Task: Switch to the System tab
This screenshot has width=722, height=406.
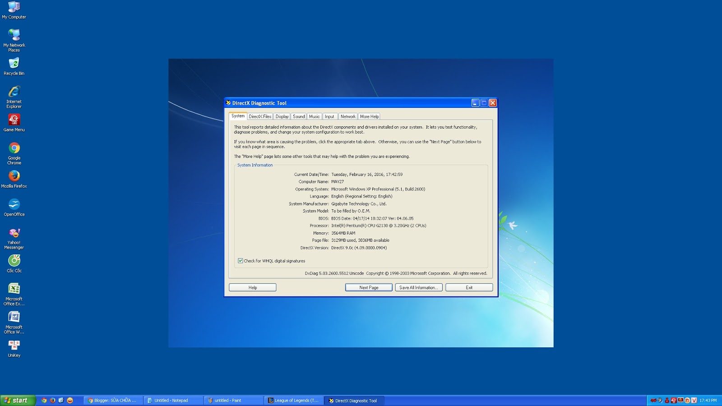Action: pyautogui.click(x=238, y=116)
